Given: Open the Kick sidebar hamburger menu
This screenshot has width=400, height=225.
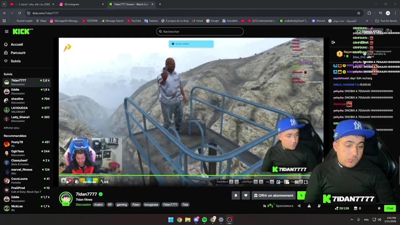Looking at the screenshot, I should pos(7,32).
